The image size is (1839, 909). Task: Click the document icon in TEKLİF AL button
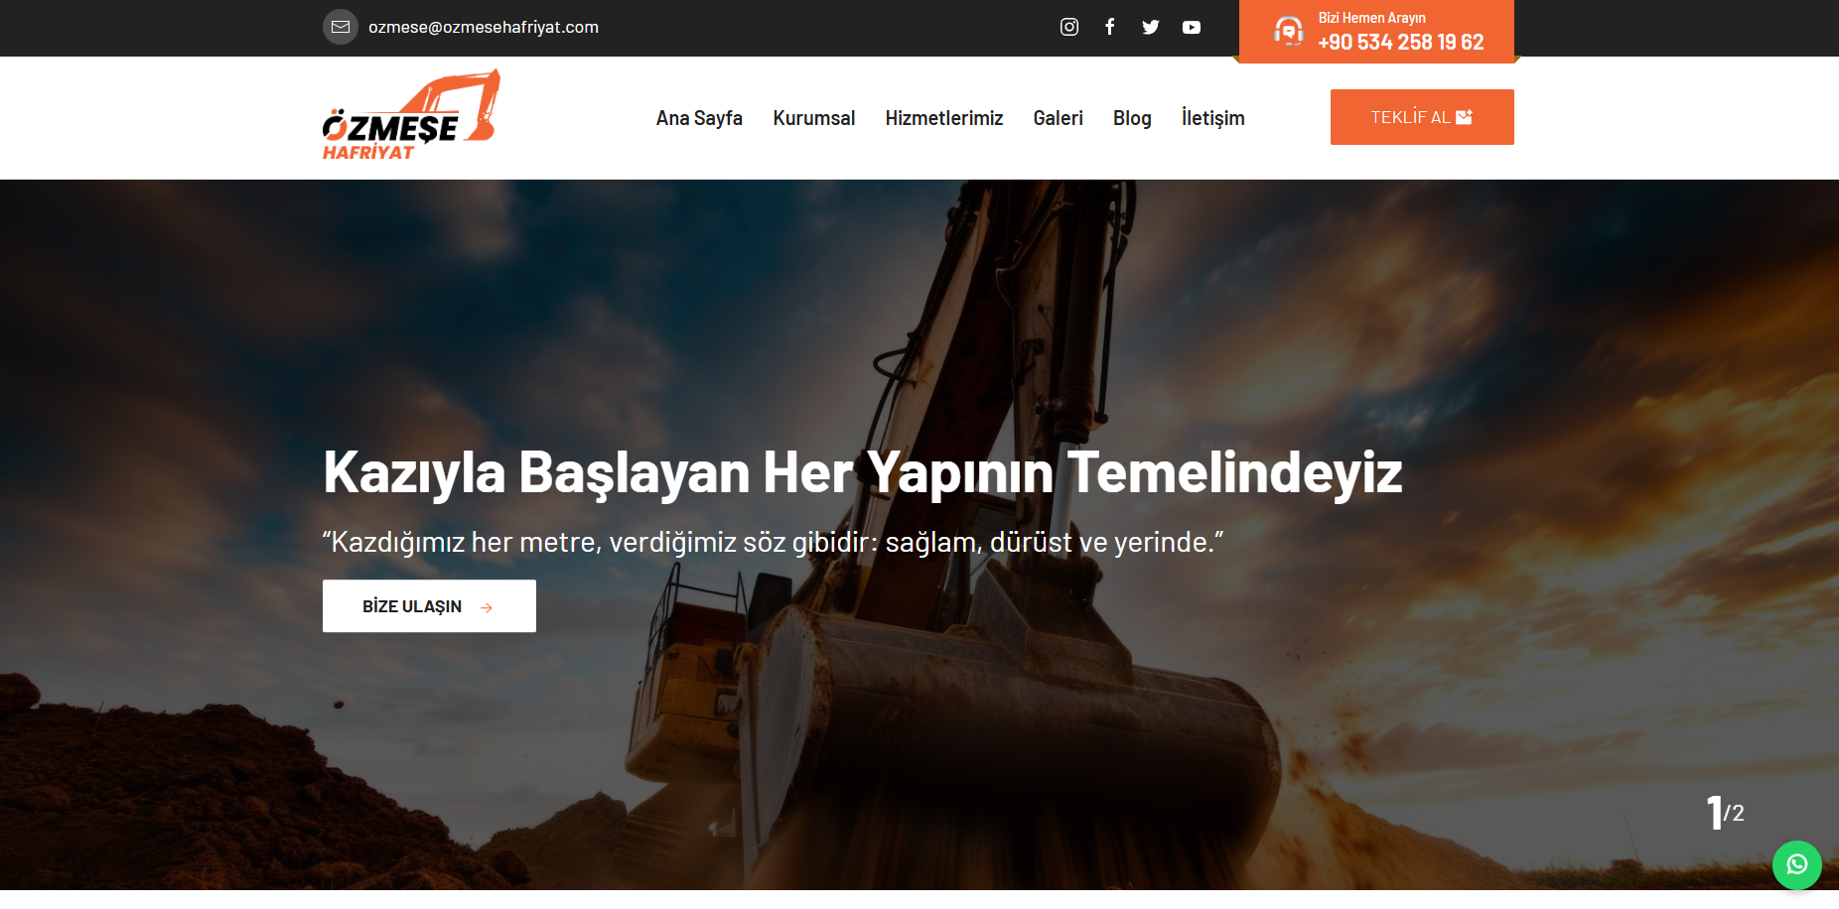[x=1464, y=116]
